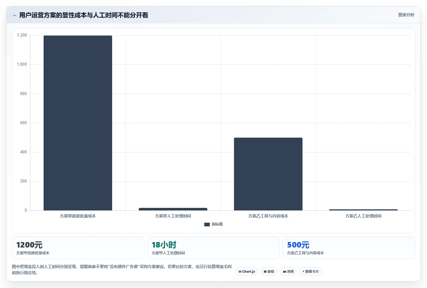This screenshot has height=288, width=427.
Task: Click the 进度 tag
Action: click(x=288, y=271)
